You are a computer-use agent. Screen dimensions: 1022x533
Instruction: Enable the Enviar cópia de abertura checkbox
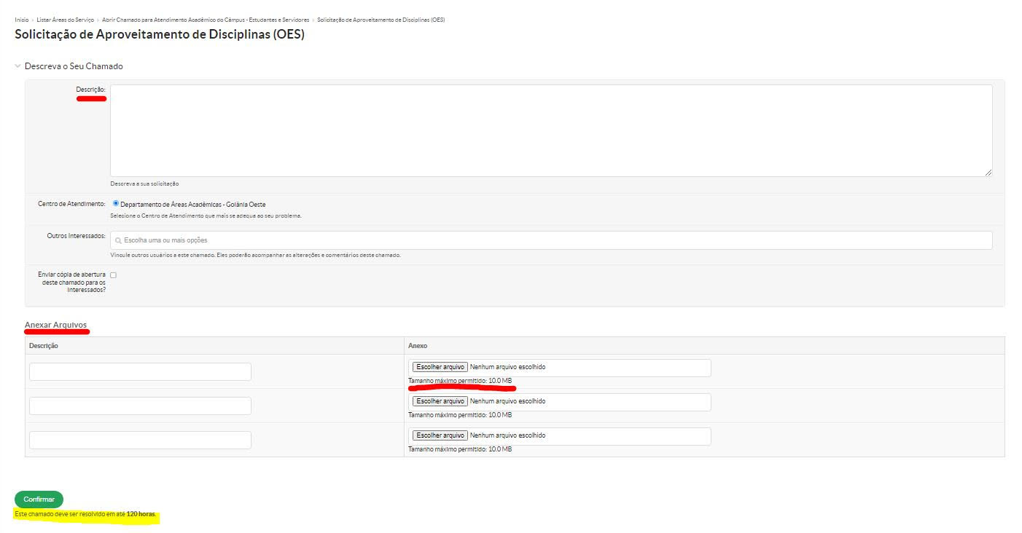[x=113, y=275]
